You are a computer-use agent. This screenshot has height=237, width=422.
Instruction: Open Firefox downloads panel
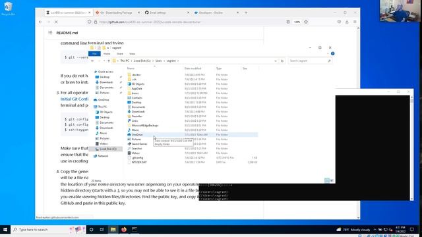[x=347, y=22]
